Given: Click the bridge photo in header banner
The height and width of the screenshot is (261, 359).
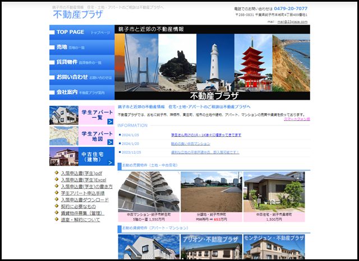Looking at the screenshot, I should (141, 63).
